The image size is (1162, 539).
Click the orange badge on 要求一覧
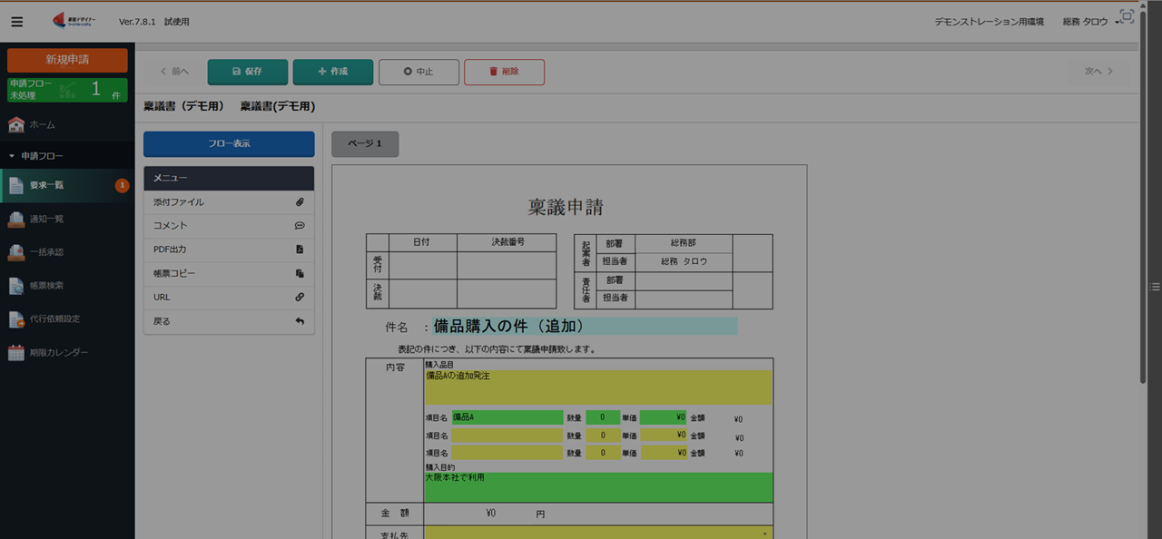(x=122, y=185)
